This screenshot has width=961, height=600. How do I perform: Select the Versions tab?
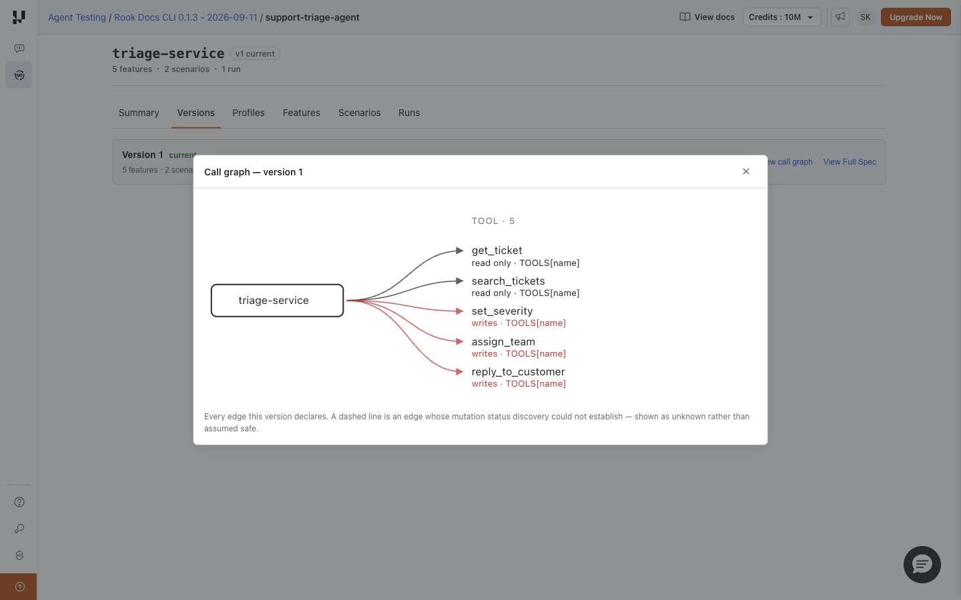pyautogui.click(x=196, y=113)
